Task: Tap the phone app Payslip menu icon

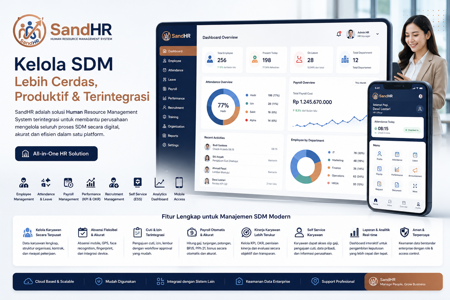Action: pyautogui.click(x=379, y=168)
